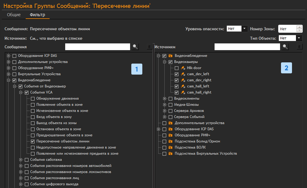Click the camera icon next to cam_dev_left
The image size is (307, 188).
pyautogui.click(x=183, y=74)
